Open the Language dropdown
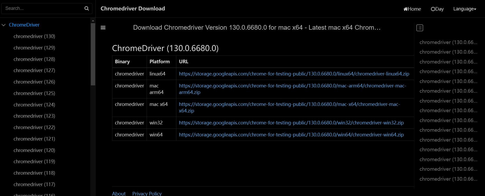485x196 pixels. tap(465, 9)
